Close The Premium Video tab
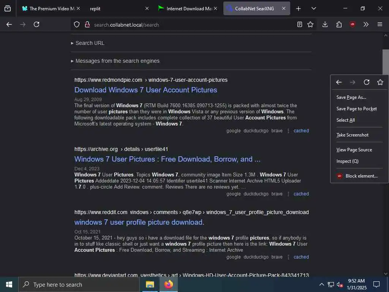This screenshot has height=292, width=389. pyautogui.click(x=78, y=8)
